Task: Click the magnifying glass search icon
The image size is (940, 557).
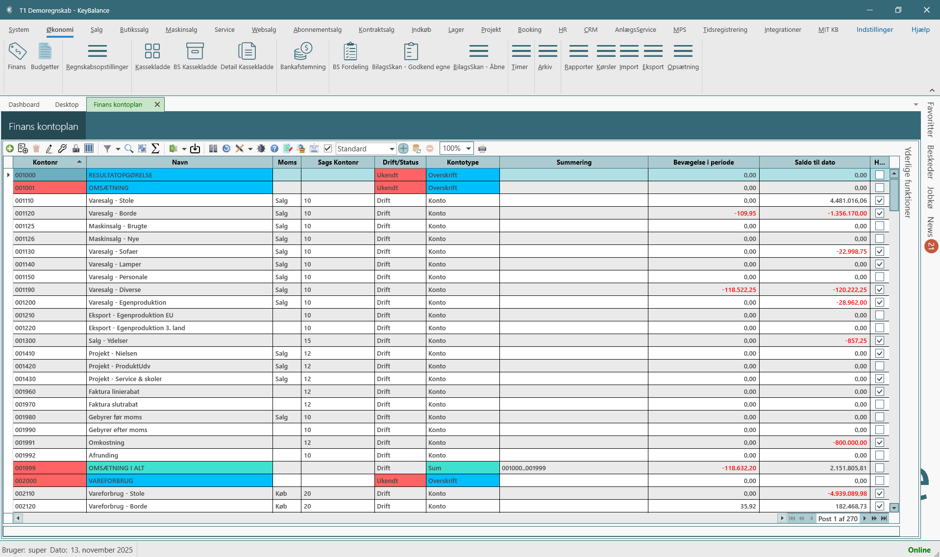Action: point(129,148)
